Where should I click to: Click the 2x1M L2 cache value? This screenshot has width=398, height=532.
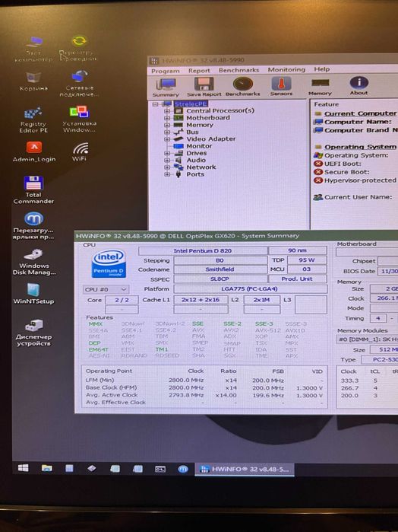pos(262,300)
